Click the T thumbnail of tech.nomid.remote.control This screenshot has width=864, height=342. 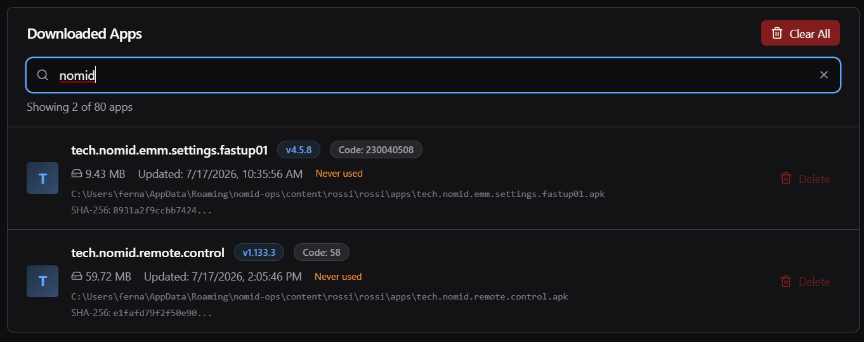(x=43, y=281)
